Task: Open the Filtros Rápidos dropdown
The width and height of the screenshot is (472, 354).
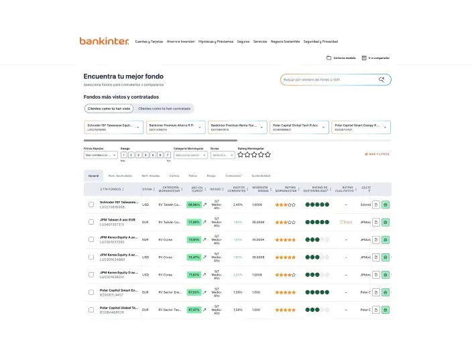Action: 101,155
